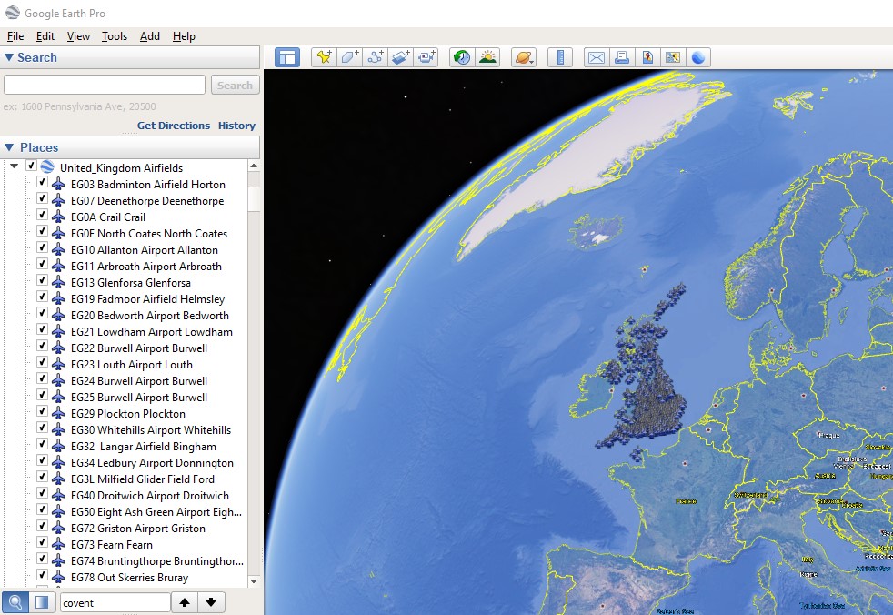The width and height of the screenshot is (893, 615).
Task: Print the current map view
Action: (x=622, y=56)
